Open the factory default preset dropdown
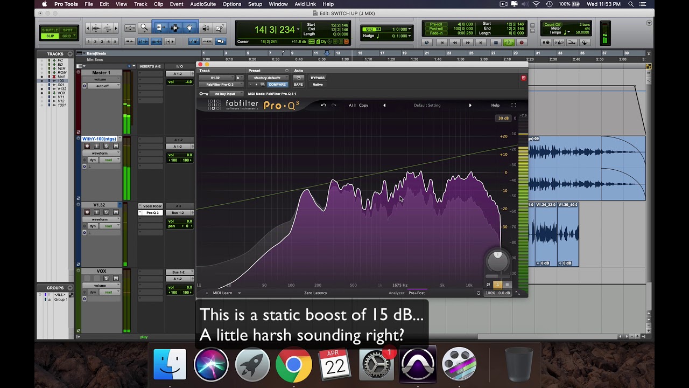 point(268,78)
